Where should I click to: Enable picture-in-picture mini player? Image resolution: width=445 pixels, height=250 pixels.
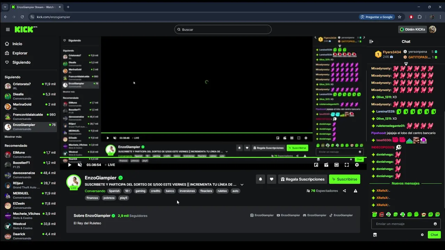coord(316,165)
